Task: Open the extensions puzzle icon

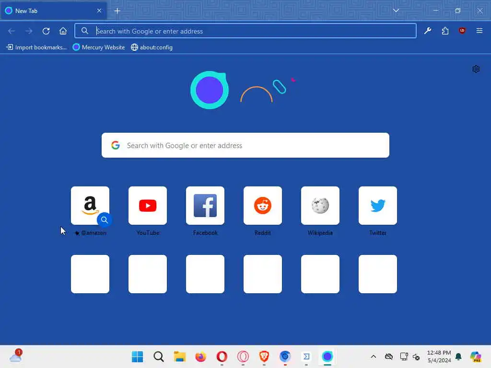Action: pyautogui.click(x=445, y=31)
